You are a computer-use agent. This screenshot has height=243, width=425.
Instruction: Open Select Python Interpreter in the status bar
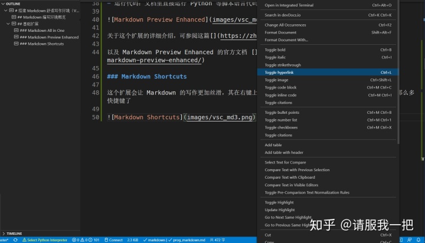pos(45,239)
